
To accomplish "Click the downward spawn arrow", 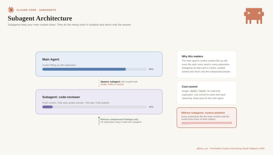I will [99, 83].
